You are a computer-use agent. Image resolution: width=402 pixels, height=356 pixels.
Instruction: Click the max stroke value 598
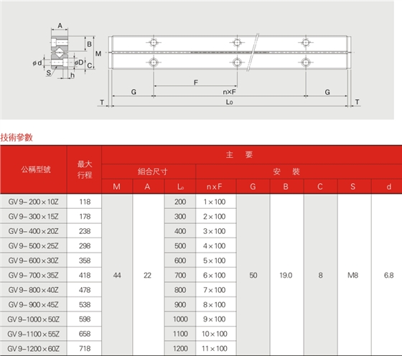pyautogui.click(x=85, y=319)
